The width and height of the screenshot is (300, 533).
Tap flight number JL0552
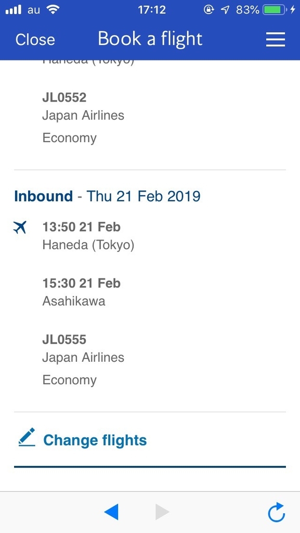[x=64, y=97]
